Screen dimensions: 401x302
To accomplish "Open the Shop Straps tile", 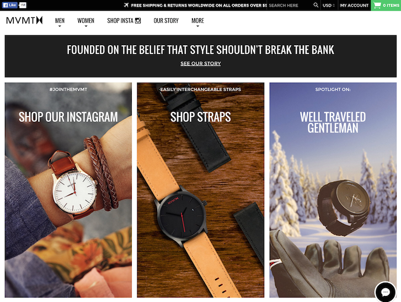I will point(201,190).
